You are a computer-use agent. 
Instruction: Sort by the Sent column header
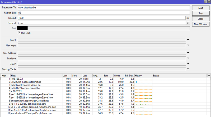click(x=77, y=75)
